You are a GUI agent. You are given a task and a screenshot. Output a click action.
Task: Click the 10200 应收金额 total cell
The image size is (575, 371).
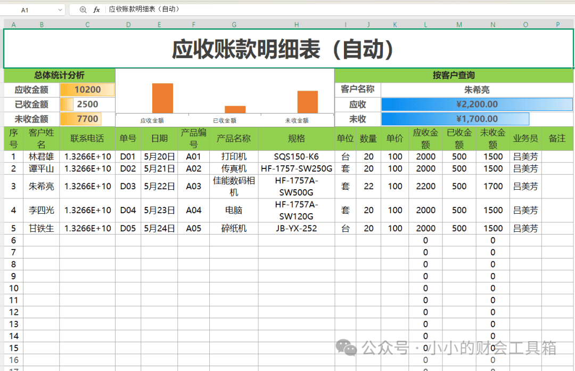coord(87,90)
